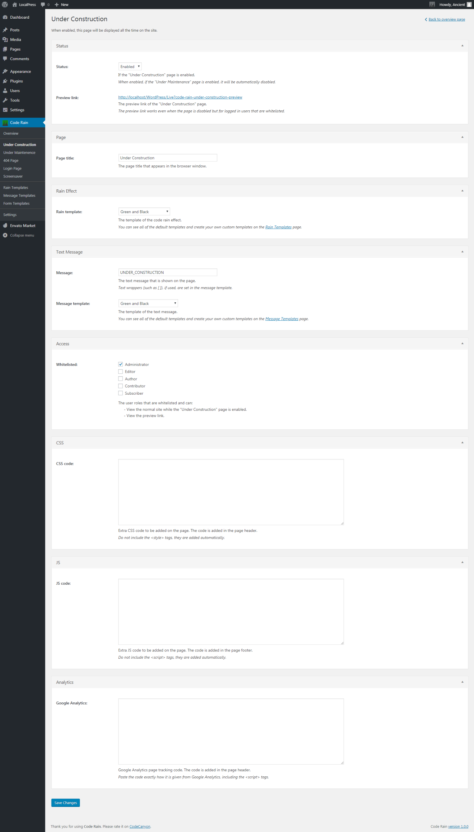
Task: Open the Message template dropdown
Action: pos(148,303)
